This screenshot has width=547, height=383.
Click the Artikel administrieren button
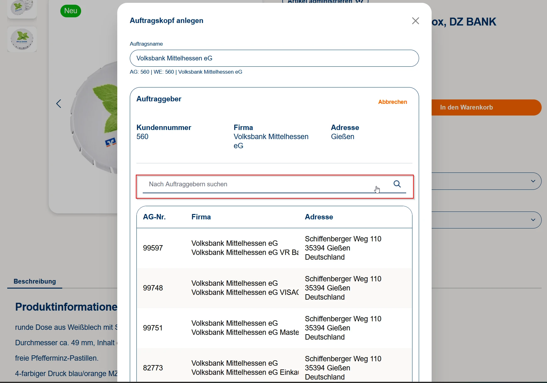pyautogui.click(x=325, y=2)
